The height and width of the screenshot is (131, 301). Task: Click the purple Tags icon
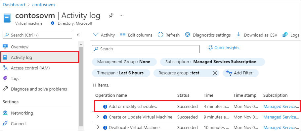tap(5, 78)
